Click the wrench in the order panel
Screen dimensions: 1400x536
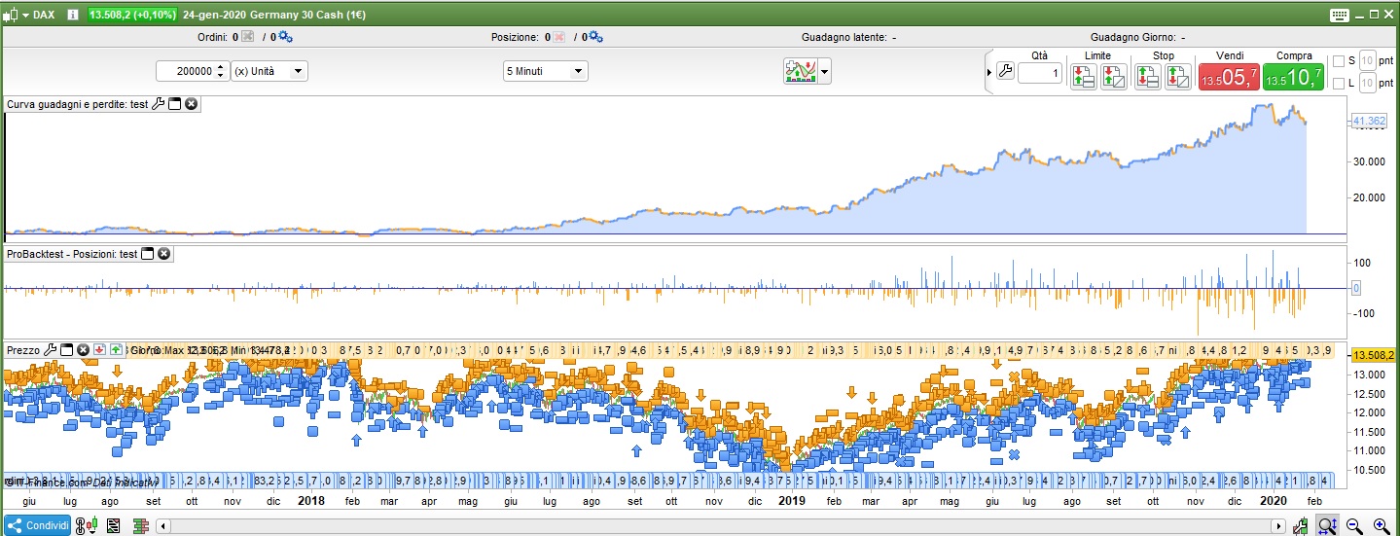pyautogui.click(x=1006, y=72)
